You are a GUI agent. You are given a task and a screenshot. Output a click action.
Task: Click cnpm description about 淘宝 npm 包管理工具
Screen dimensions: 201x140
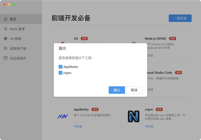pyautogui.click(x=165, y=117)
